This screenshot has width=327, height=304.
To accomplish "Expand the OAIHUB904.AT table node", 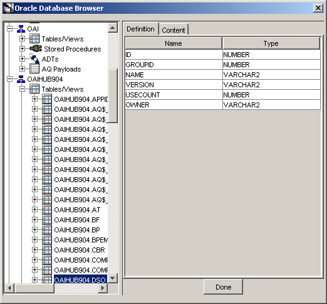I will click(x=34, y=209).
